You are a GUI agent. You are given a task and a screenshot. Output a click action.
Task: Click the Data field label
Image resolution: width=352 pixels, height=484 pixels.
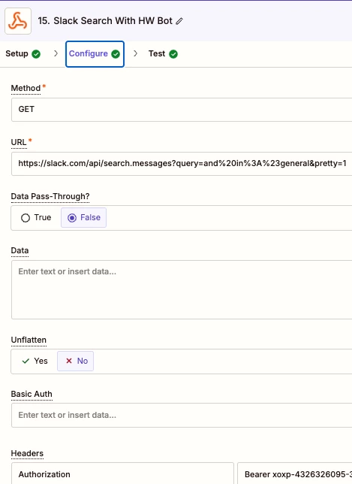pyautogui.click(x=20, y=251)
